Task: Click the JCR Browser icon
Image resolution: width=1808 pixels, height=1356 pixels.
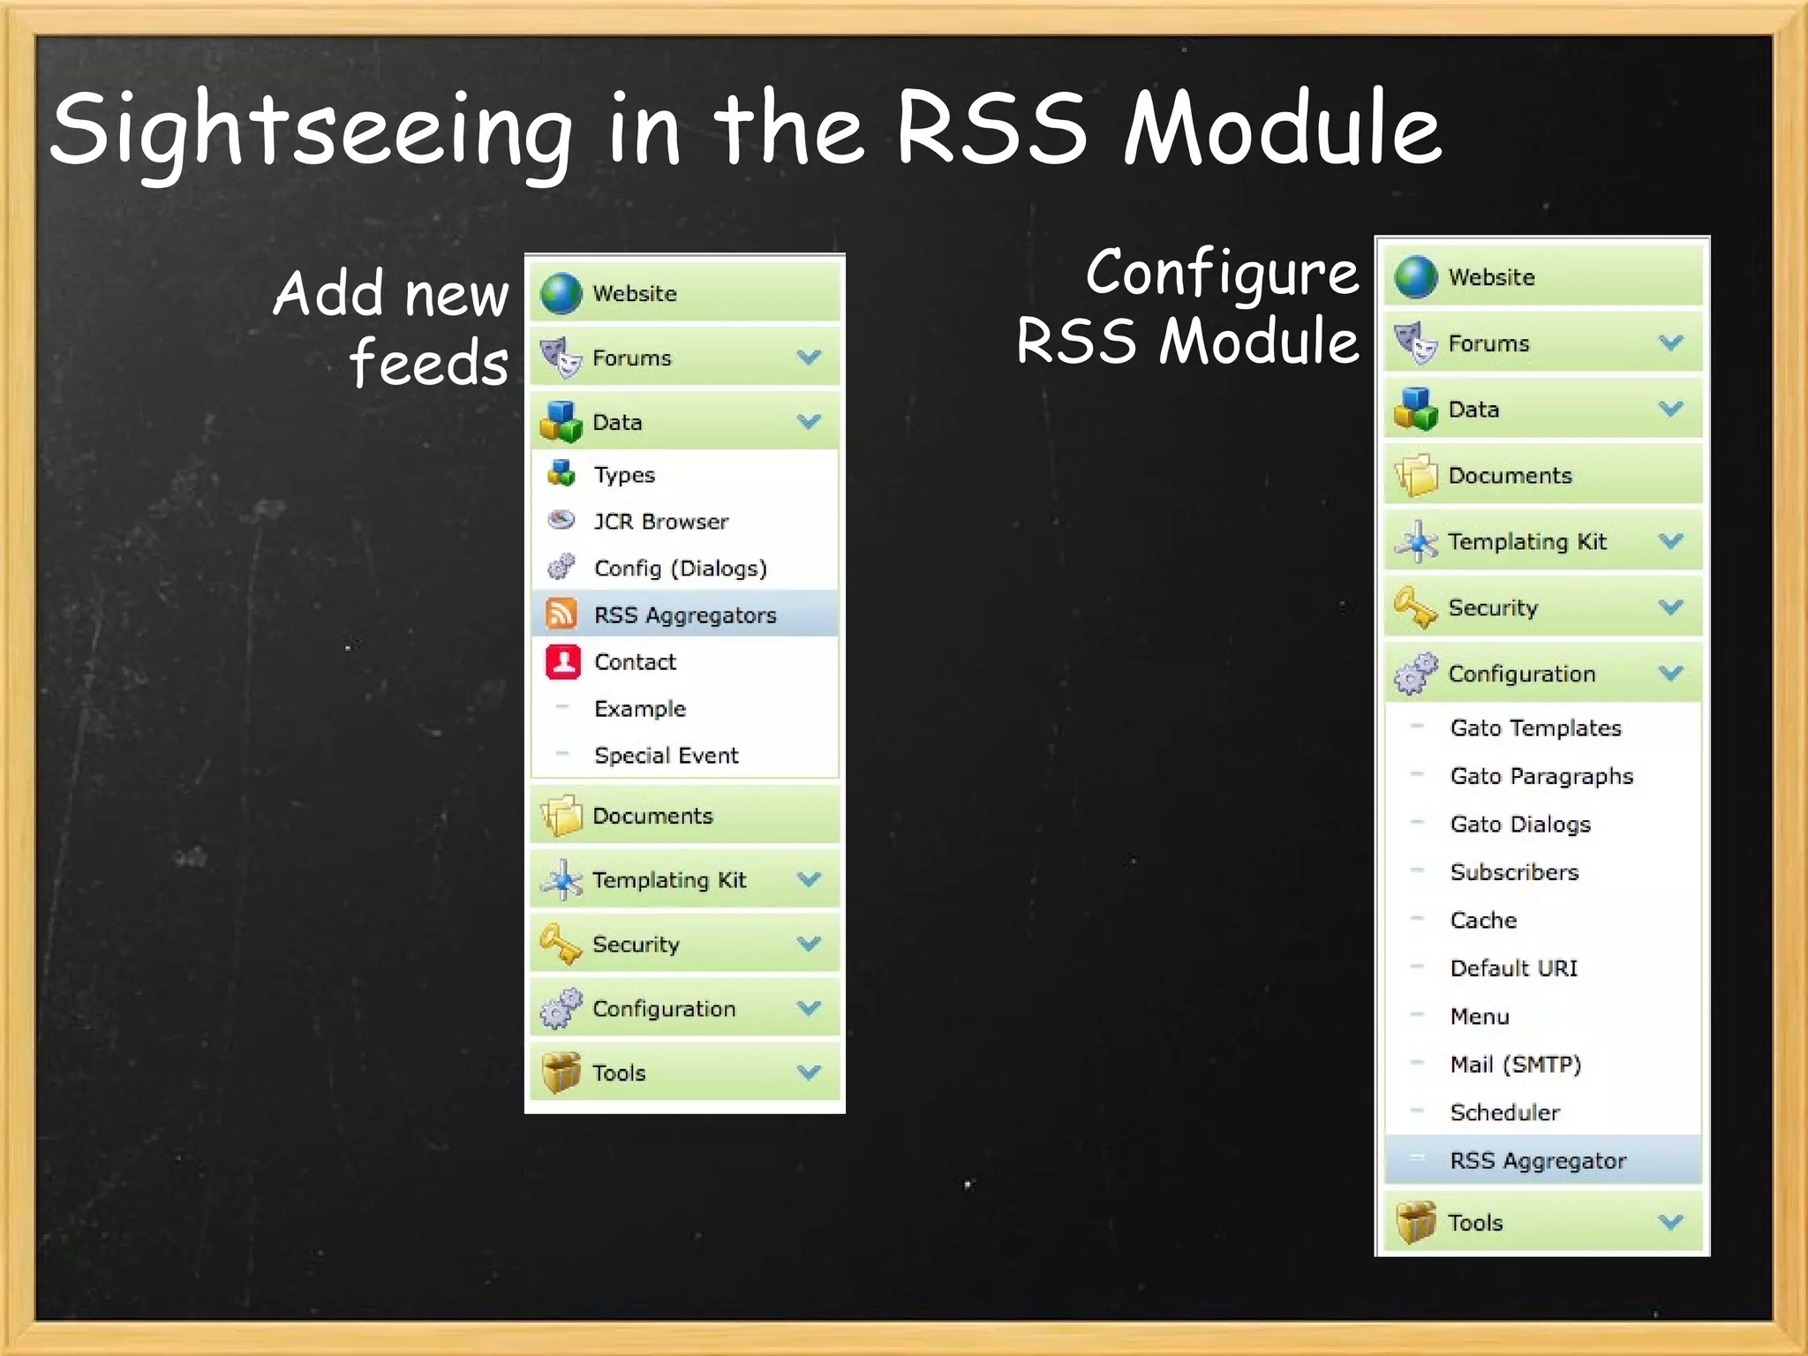Action: (x=561, y=520)
